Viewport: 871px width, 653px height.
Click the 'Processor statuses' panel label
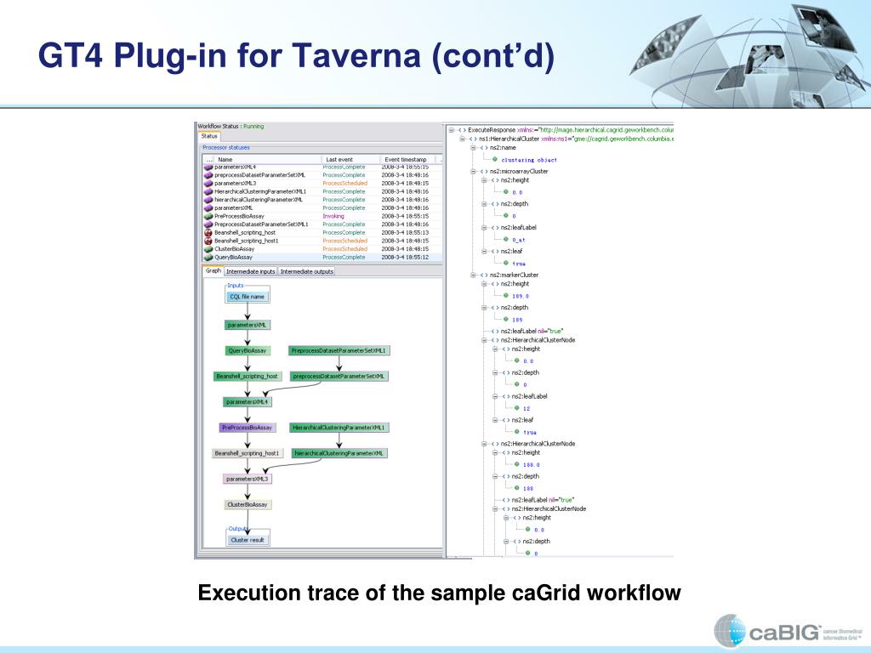pyautogui.click(x=226, y=148)
